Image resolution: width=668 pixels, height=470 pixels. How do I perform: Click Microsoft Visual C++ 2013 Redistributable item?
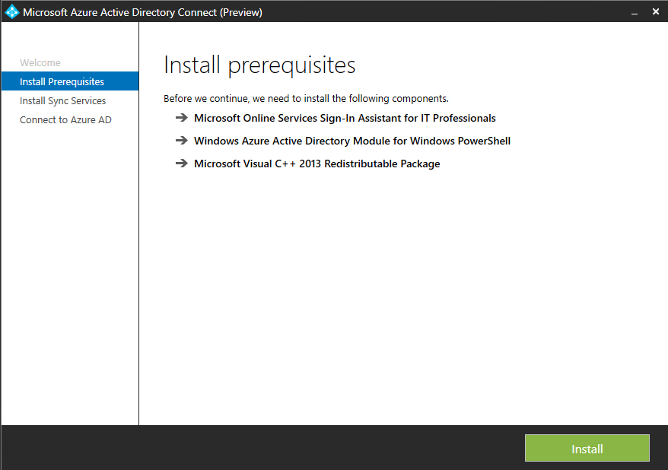[x=317, y=164]
